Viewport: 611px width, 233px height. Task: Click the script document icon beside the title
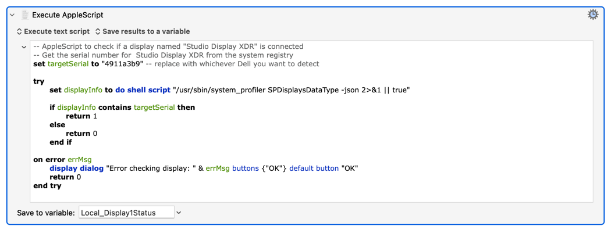pos(25,15)
